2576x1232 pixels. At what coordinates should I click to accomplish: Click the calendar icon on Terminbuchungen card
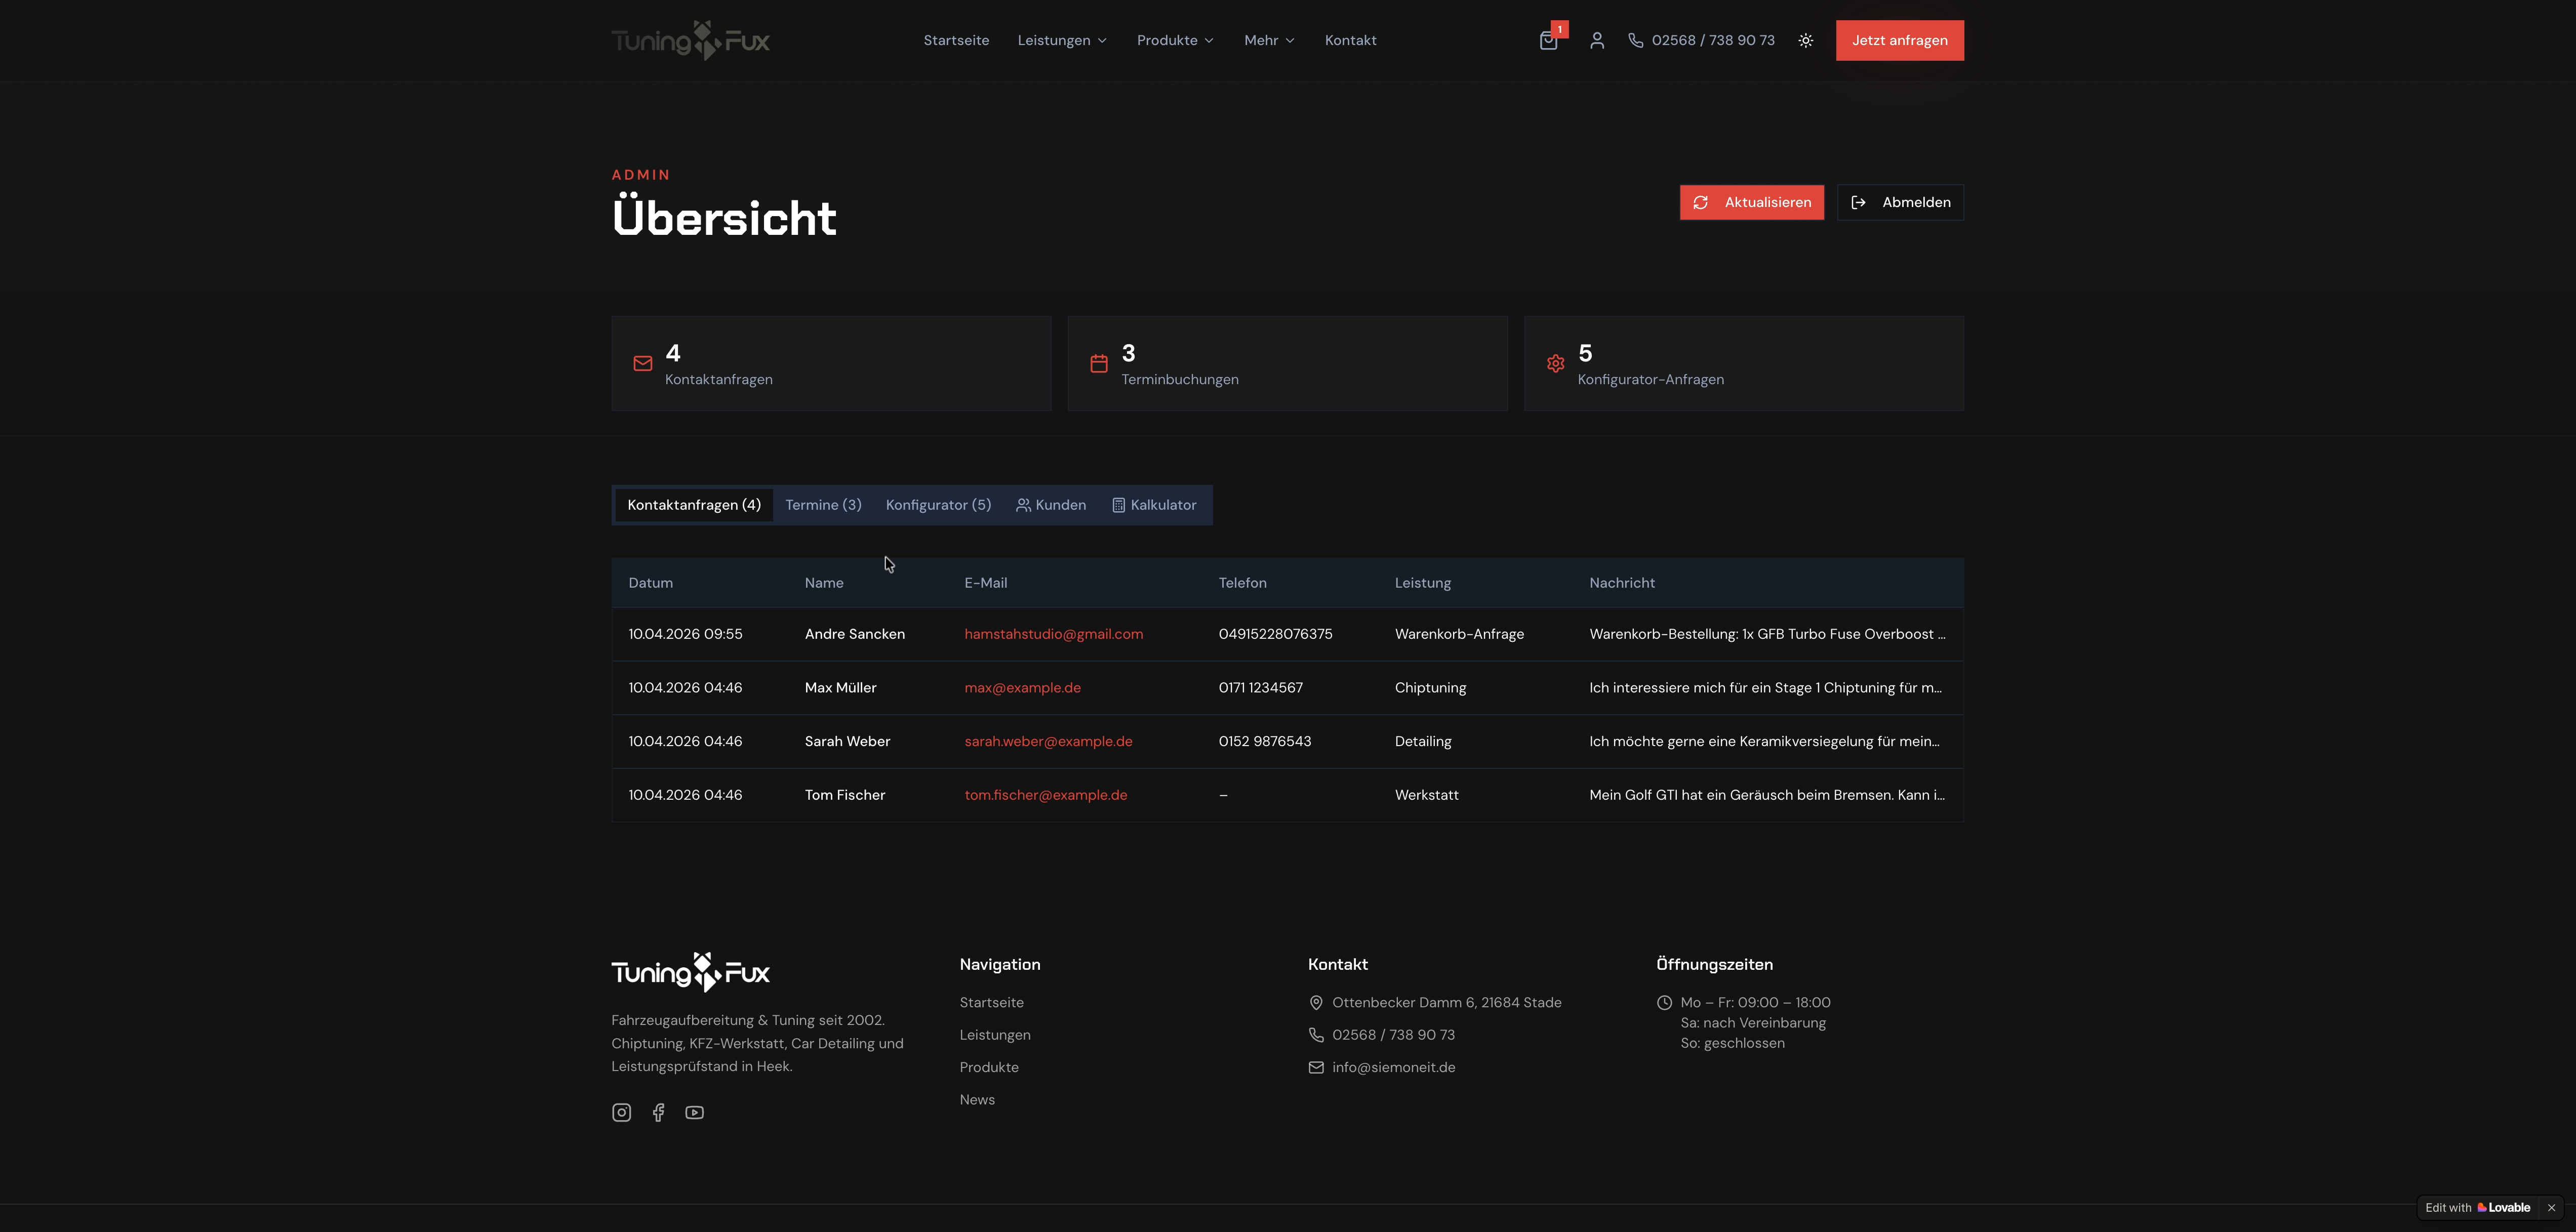(1099, 364)
